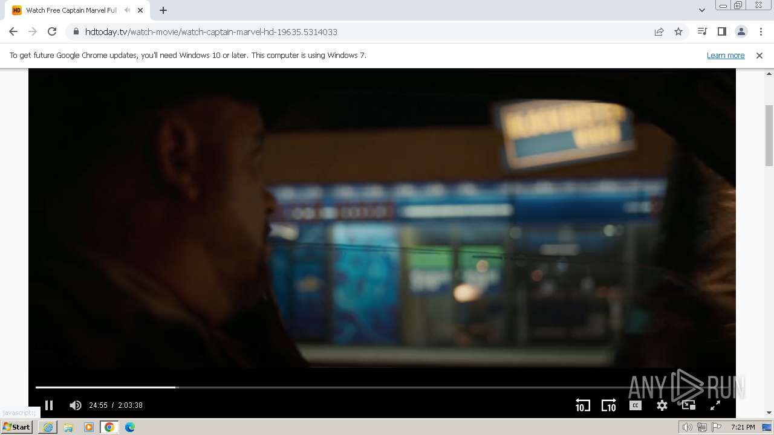Mute audio on the Captain Marvel tab
The width and height of the screenshot is (774, 435).
tap(127, 10)
